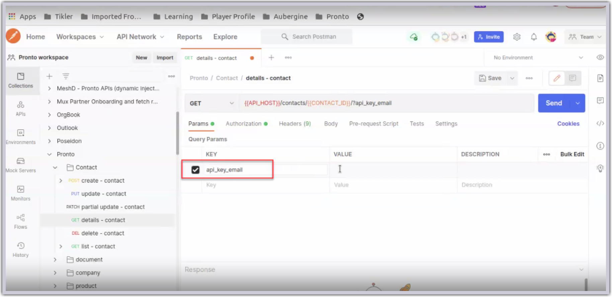Open the Environments sidebar panel

click(21, 137)
